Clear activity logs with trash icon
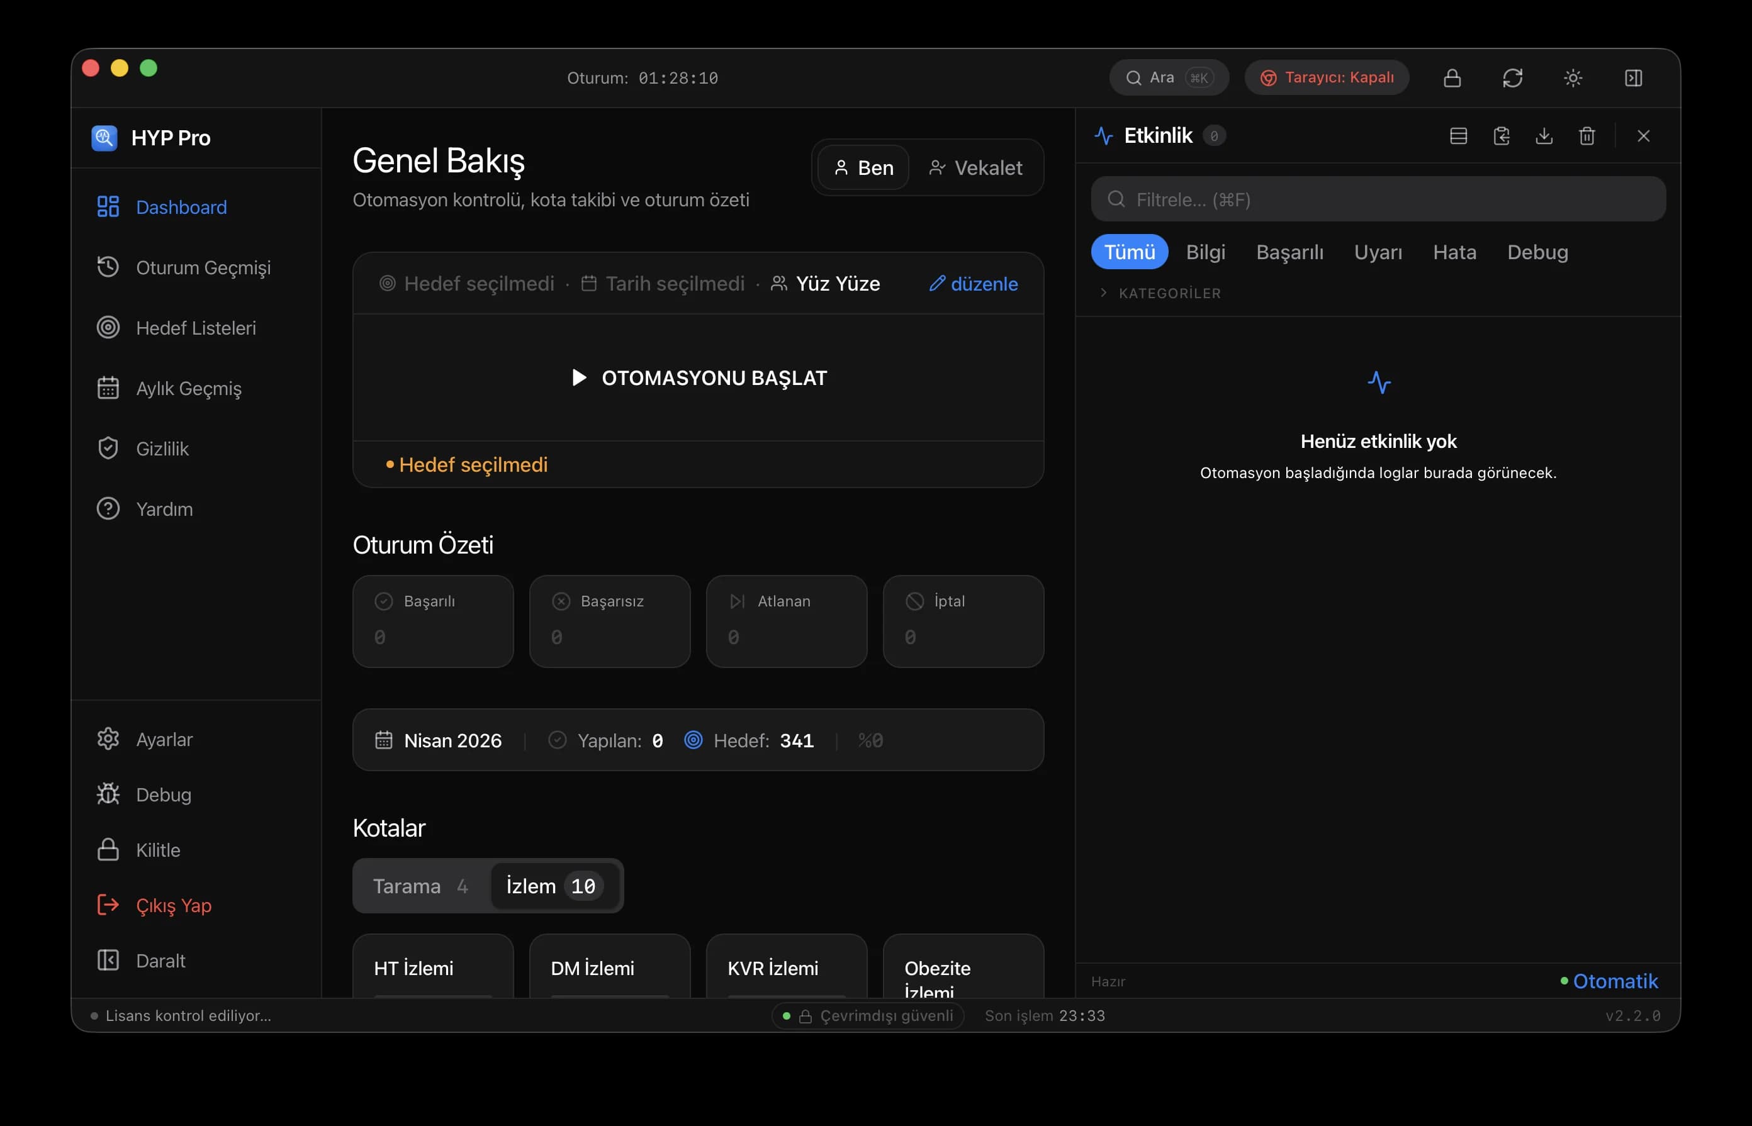 pos(1586,136)
